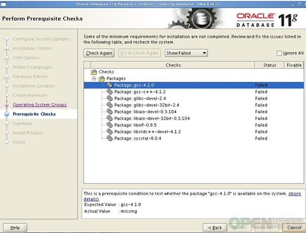Maximize the installer window
306x233 pixels.
pyautogui.click(x=299, y=4)
